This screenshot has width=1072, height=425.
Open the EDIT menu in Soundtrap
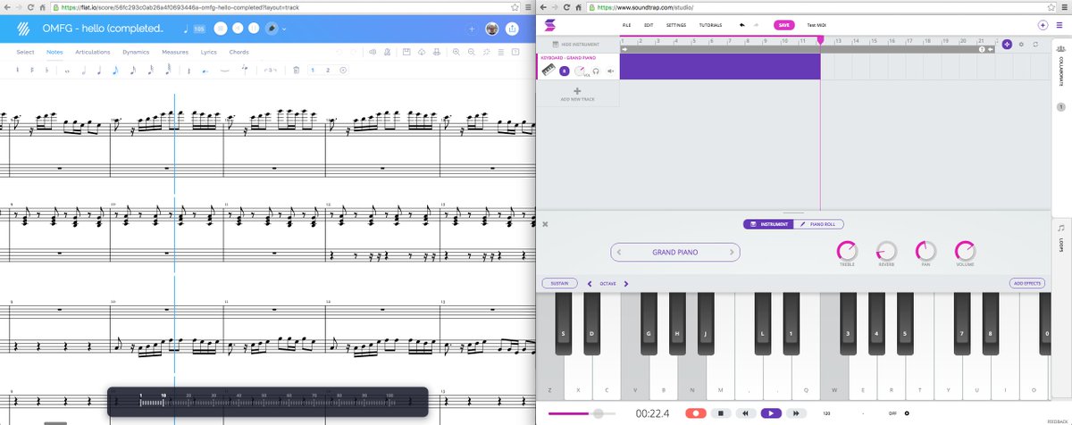point(649,25)
